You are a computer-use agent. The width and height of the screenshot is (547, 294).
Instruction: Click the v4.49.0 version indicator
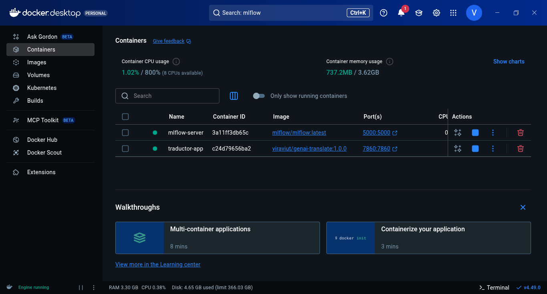(529, 288)
